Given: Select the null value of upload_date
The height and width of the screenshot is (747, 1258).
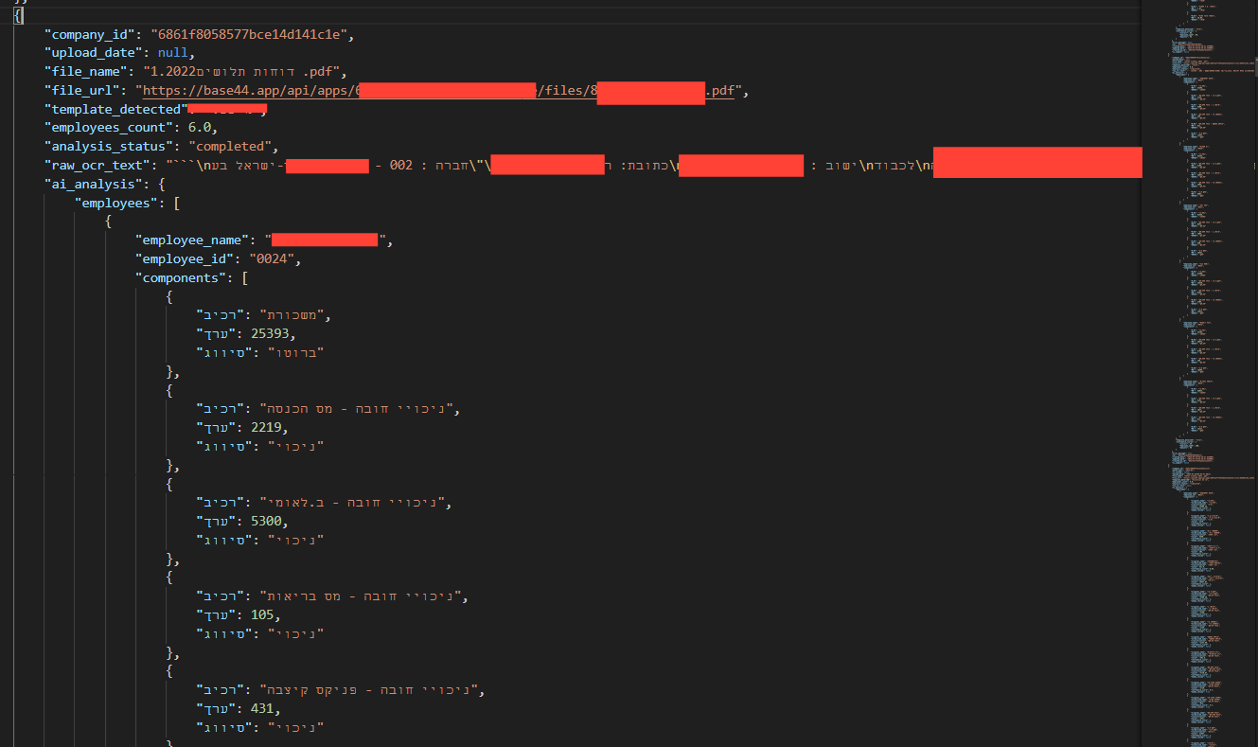Looking at the screenshot, I should 173,52.
